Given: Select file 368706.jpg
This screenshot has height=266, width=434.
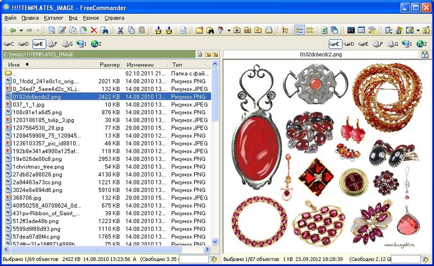Looking at the screenshot, I should point(107,197).
